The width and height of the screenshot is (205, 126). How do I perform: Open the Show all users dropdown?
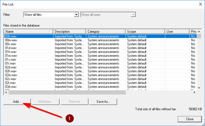click(108, 15)
